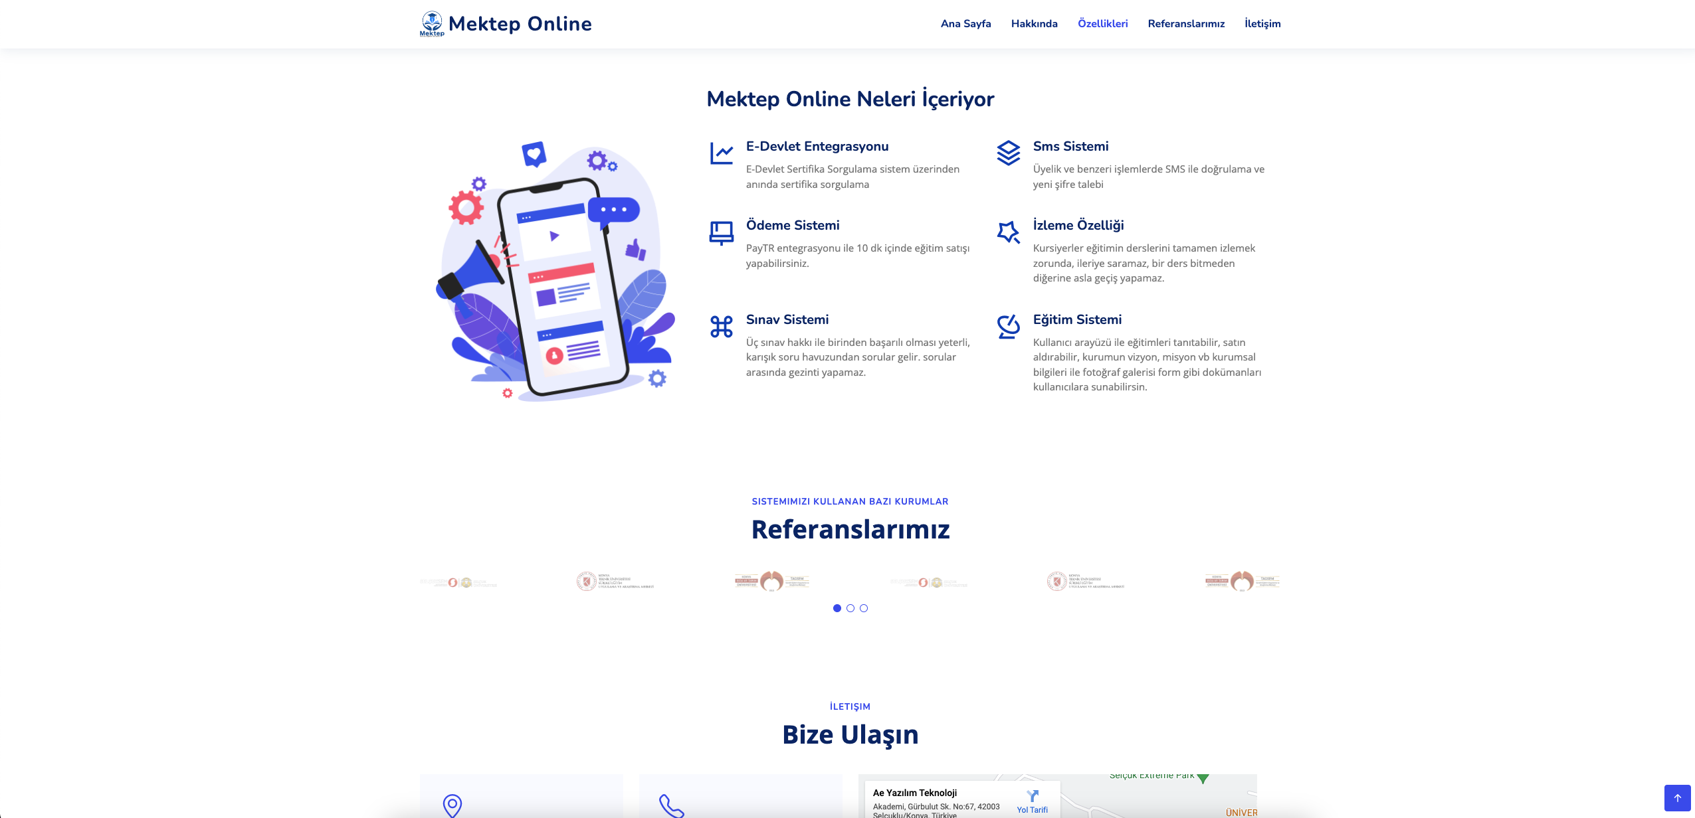Click the Sınav Sistemi command icon

721,327
